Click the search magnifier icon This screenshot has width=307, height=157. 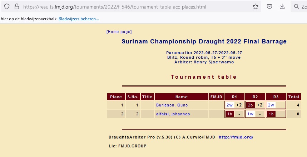[297, 7]
